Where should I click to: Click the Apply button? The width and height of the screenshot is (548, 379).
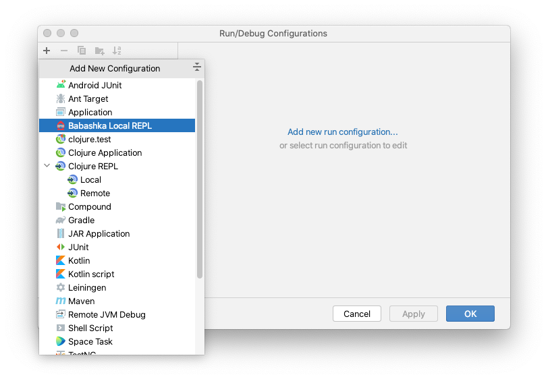point(414,314)
